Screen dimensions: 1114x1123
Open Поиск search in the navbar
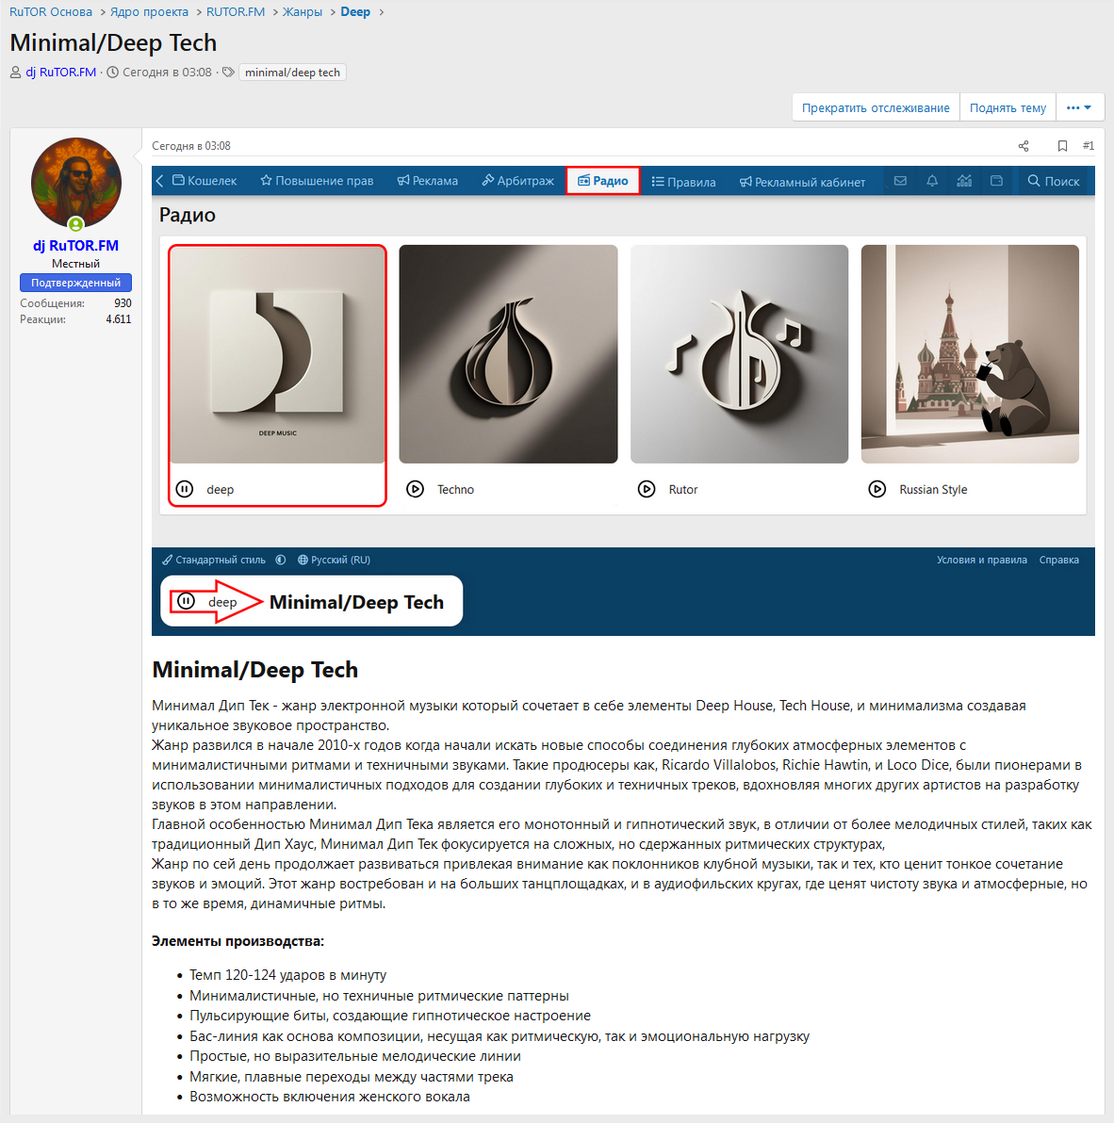pos(1054,181)
